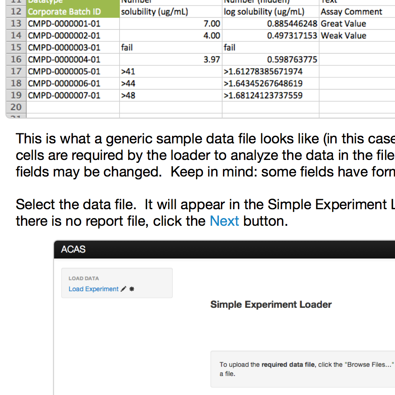Screen dimensions: 395x395
Task: Select the 7.00 solubility cell
Action: coord(171,23)
